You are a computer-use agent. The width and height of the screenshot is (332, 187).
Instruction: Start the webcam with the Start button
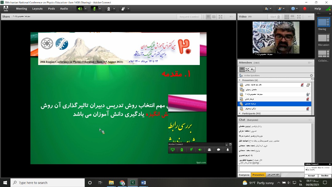(275, 16)
